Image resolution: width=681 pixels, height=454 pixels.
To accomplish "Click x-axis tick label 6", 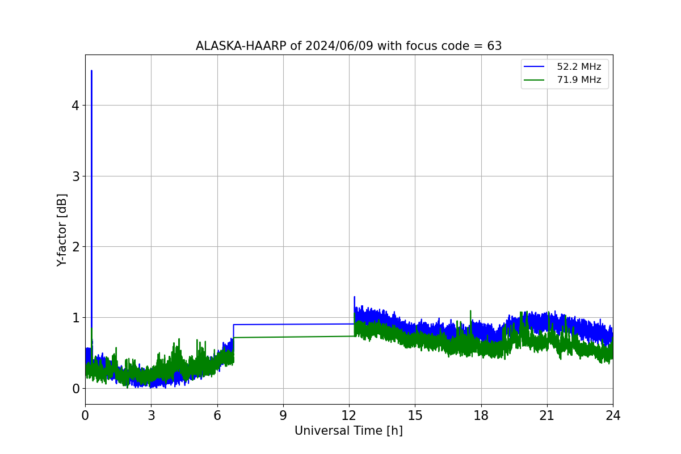I will coord(217,415).
